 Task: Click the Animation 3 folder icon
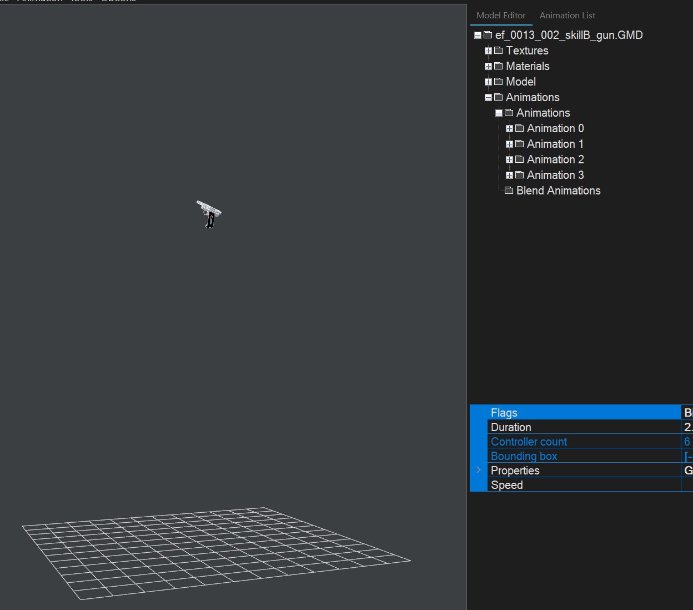pos(519,175)
